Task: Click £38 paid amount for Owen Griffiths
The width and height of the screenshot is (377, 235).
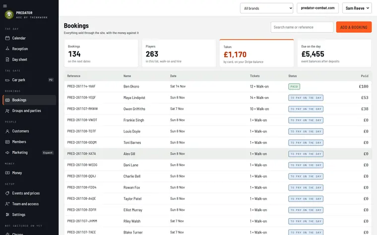Action: click(x=365, y=109)
